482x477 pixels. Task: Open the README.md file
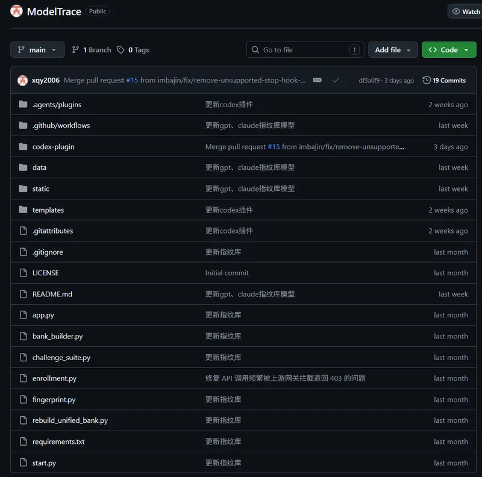click(52, 294)
